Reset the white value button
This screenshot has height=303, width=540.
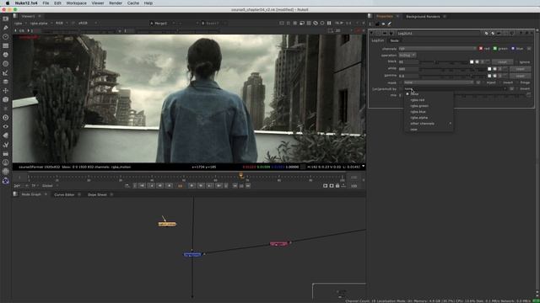click(520, 69)
